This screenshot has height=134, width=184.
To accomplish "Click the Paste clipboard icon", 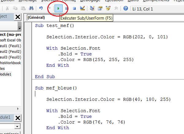I will coord(23,8).
